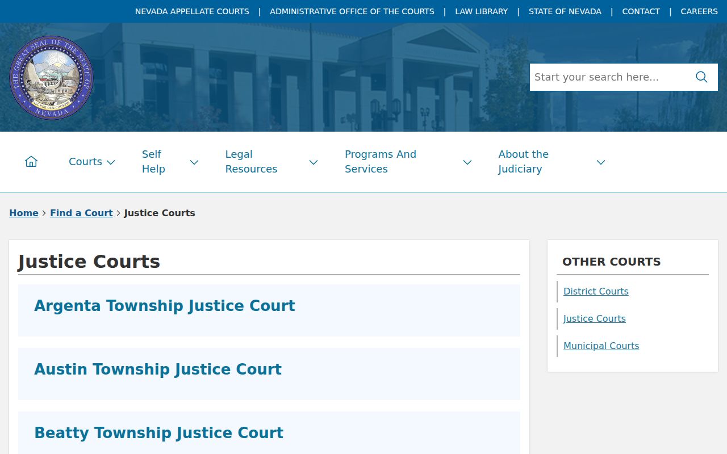Viewport: 727px width, 454px height.
Task: Click the search magnifier icon
Action: click(x=701, y=77)
